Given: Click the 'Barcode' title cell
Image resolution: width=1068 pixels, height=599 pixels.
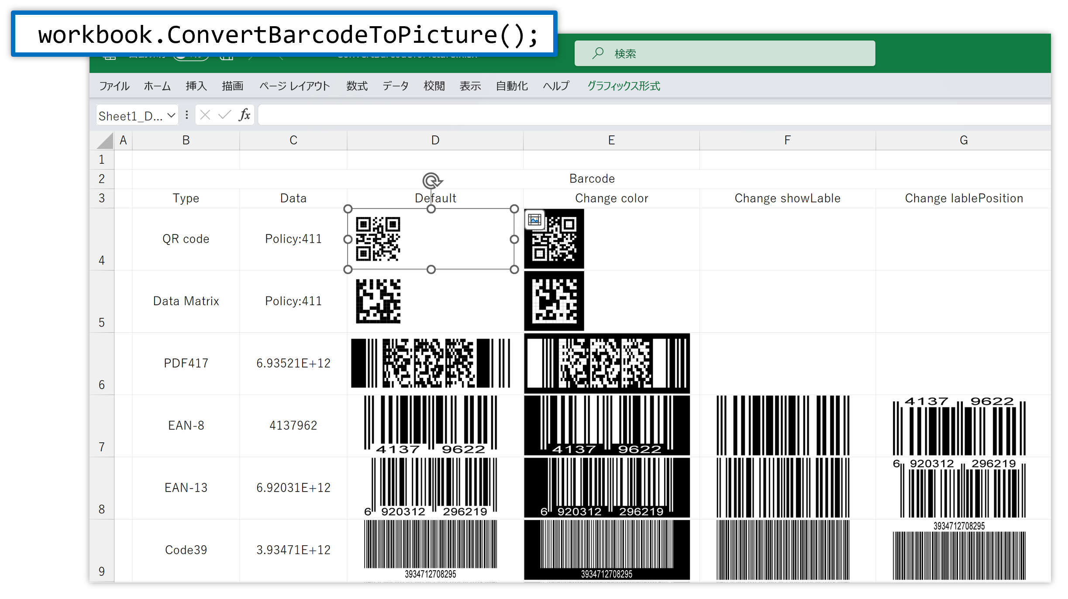Looking at the screenshot, I should point(592,179).
